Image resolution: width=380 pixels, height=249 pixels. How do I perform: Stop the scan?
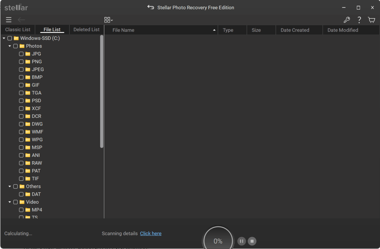(x=252, y=241)
